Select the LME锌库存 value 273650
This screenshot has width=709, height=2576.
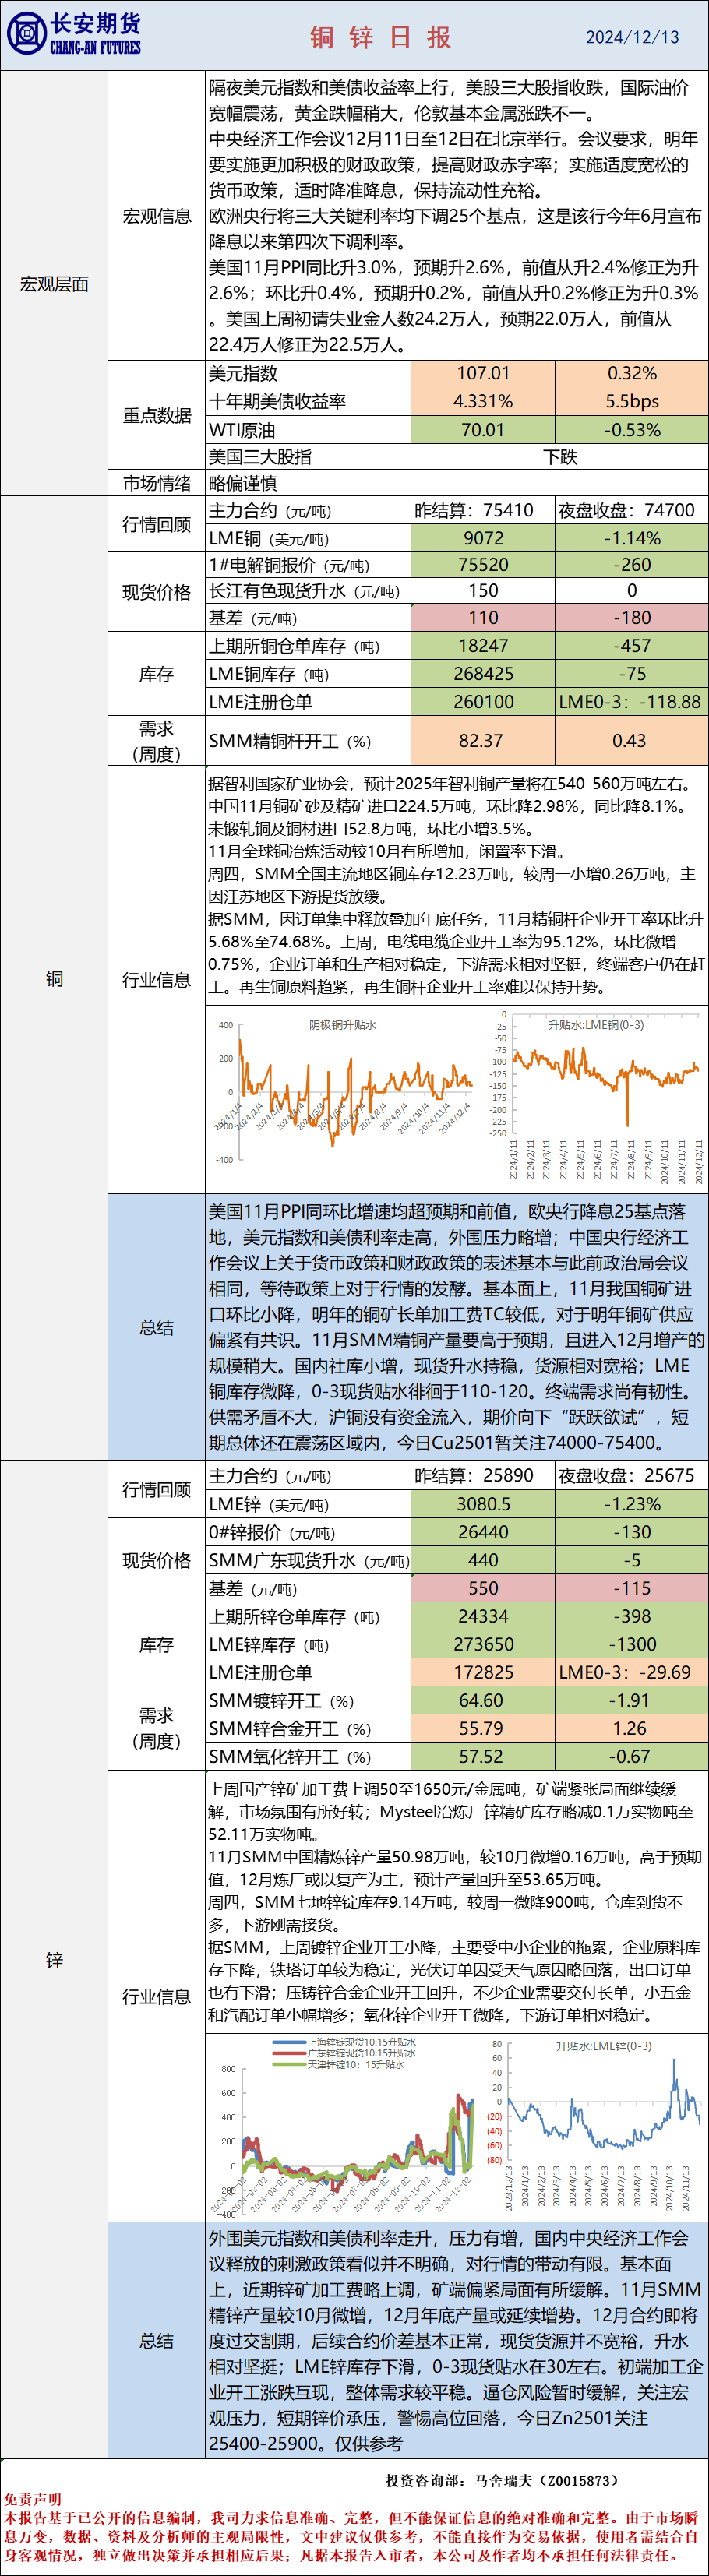tap(483, 1644)
